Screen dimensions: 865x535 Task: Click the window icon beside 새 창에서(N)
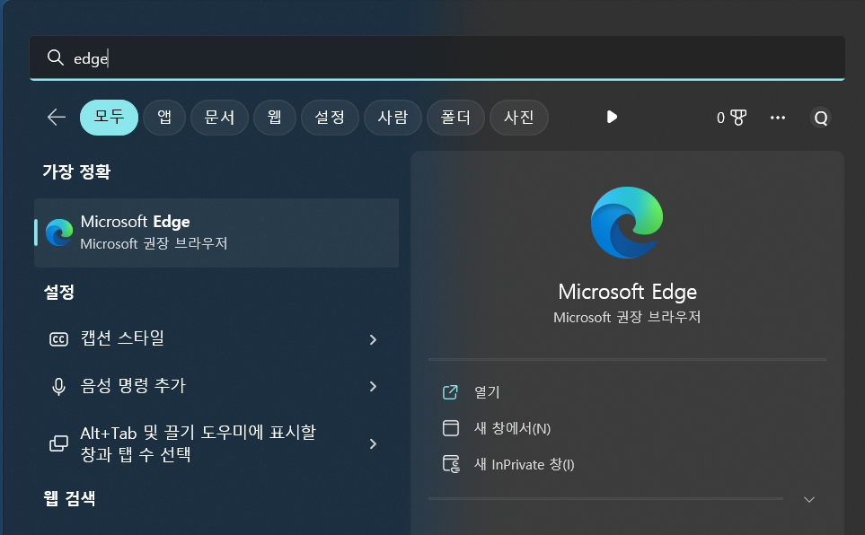[x=451, y=428]
